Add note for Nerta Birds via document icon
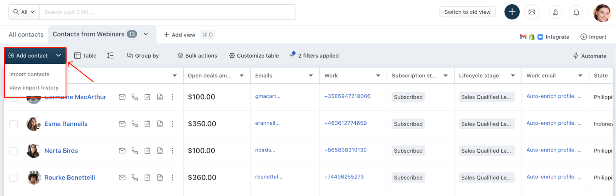The image size is (616, 196). [160, 151]
